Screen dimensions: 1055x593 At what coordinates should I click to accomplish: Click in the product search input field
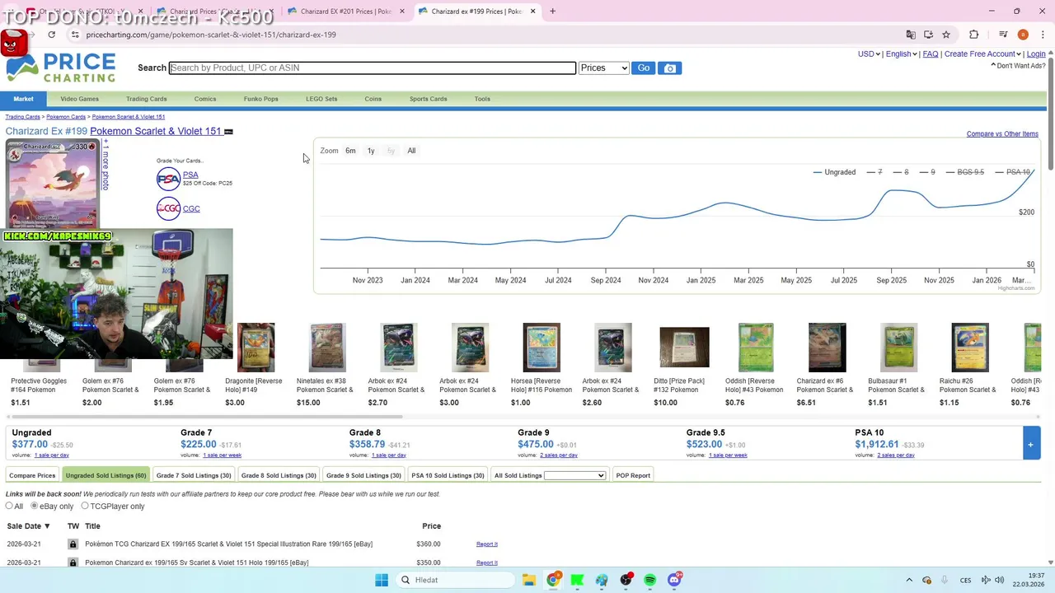click(372, 68)
